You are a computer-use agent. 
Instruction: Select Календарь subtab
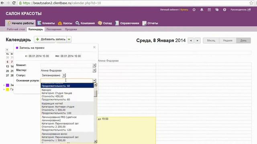tap(36, 29)
